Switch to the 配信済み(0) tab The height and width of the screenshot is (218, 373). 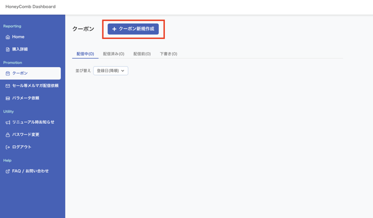(x=114, y=54)
